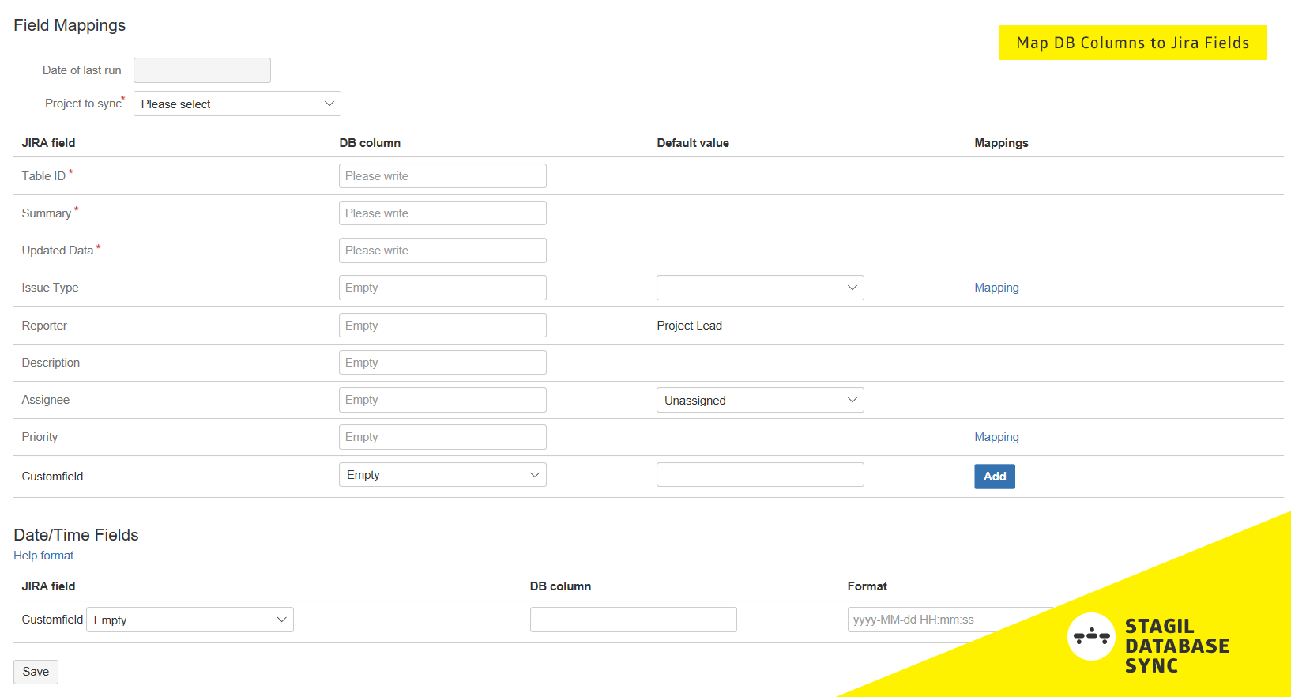This screenshot has height=697, width=1291.
Task: Click the Project Lead default value text
Action: (x=690, y=326)
